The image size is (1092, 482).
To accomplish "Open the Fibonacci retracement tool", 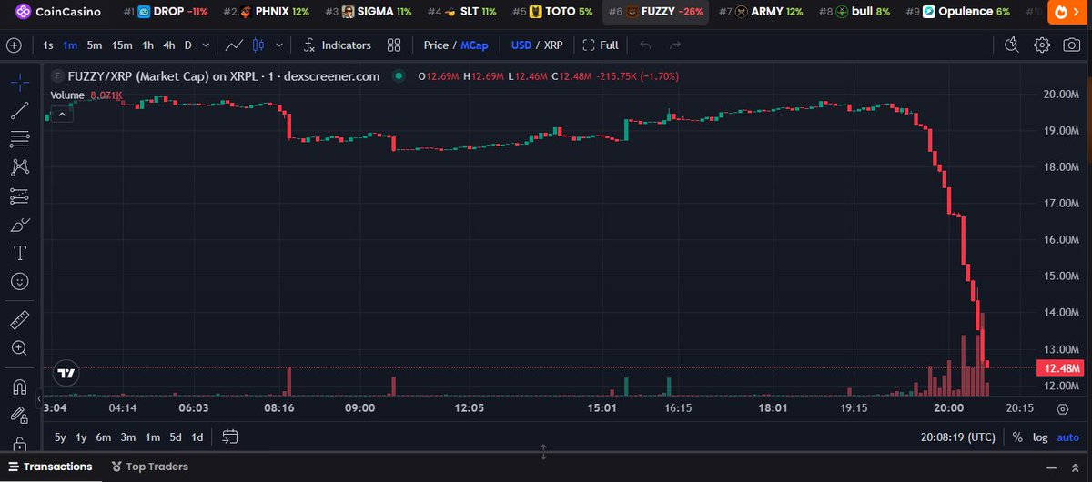I will pyautogui.click(x=19, y=139).
